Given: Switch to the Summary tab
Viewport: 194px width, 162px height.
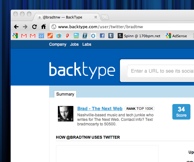Looking at the screenshot, I should click(65, 94).
